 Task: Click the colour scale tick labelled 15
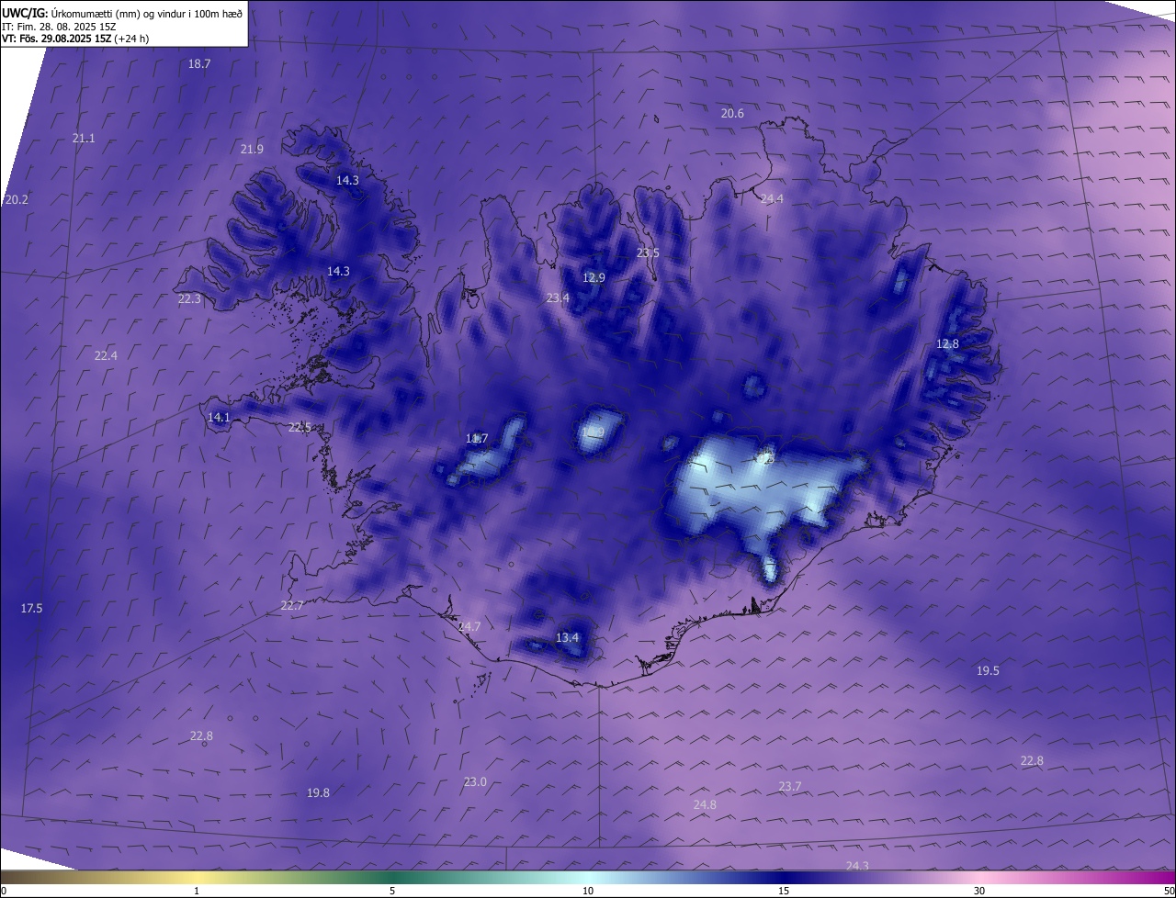pyautogui.click(x=784, y=891)
